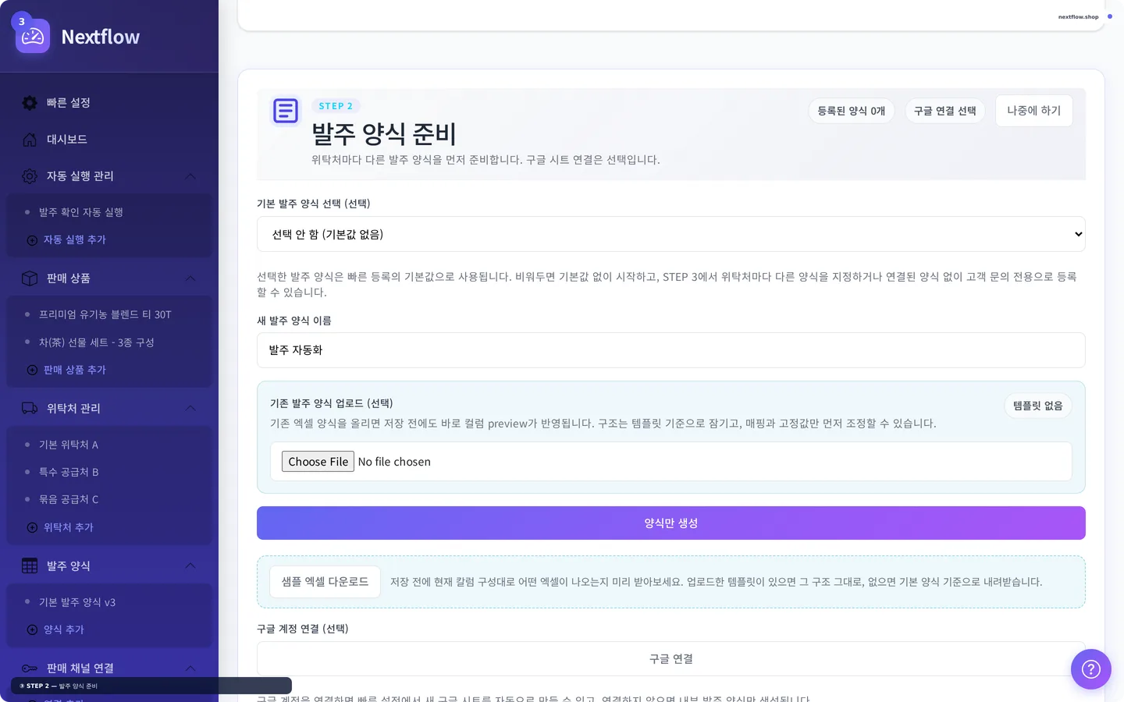This screenshot has width=1124, height=702.
Task: Collapse the 위탁처 관리 section
Action: tap(190, 408)
